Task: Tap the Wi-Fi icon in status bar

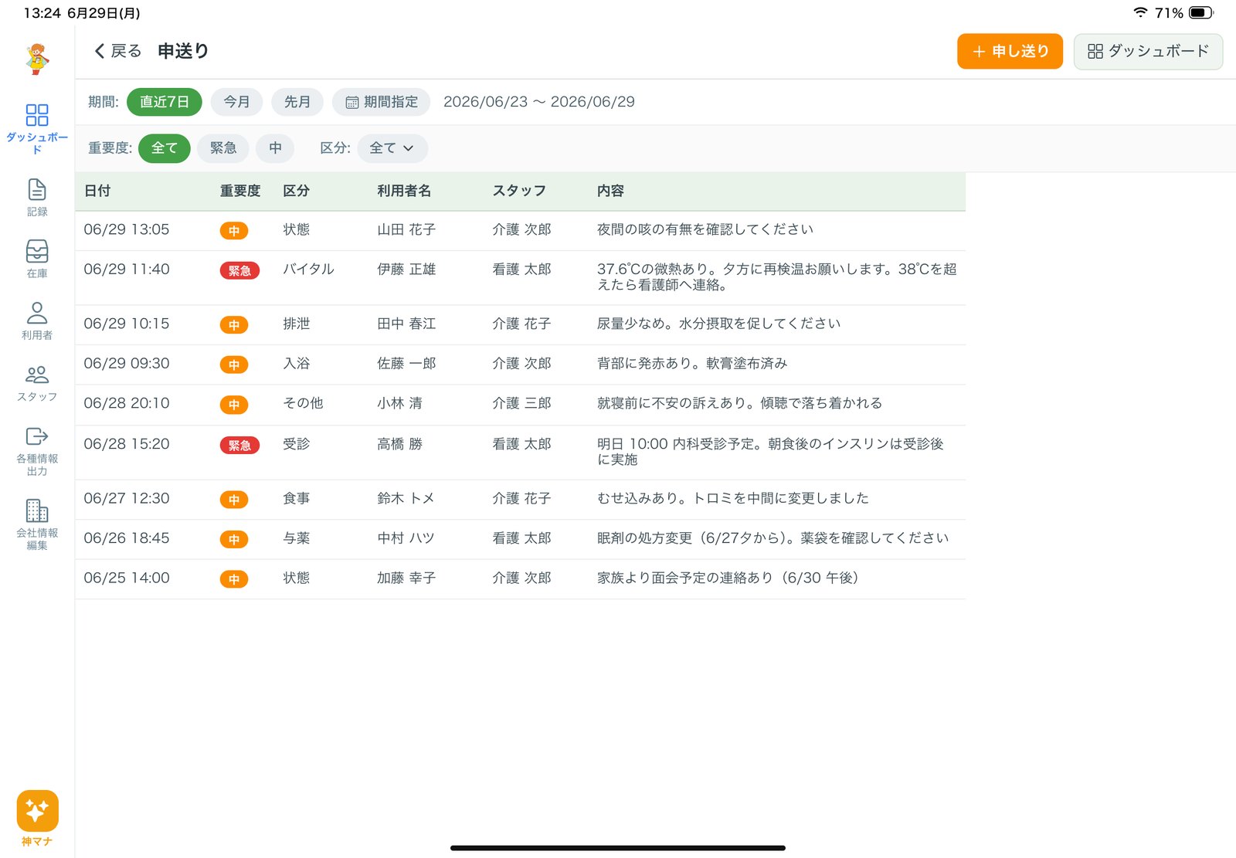Action: click(x=1140, y=12)
